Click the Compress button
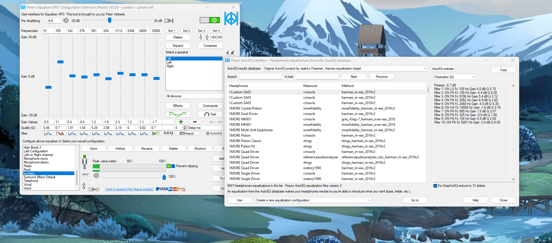 point(210,46)
